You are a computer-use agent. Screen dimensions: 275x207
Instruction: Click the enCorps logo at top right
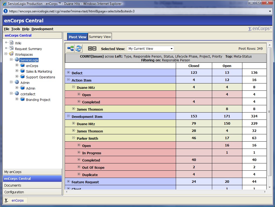tap(260, 28)
